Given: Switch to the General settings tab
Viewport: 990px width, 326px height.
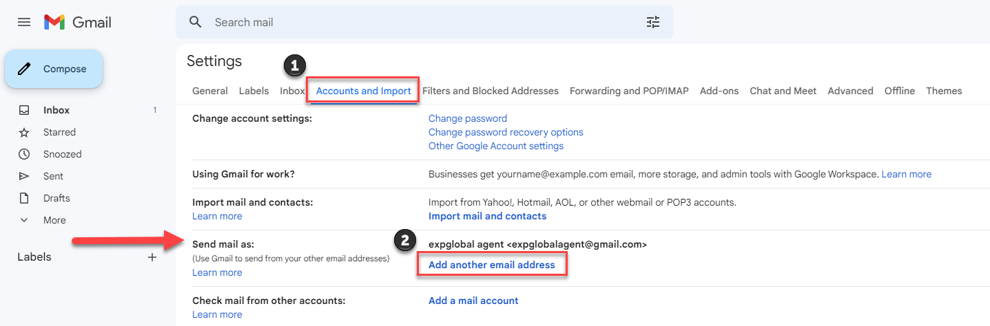Looking at the screenshot, I should click(210, 91).
